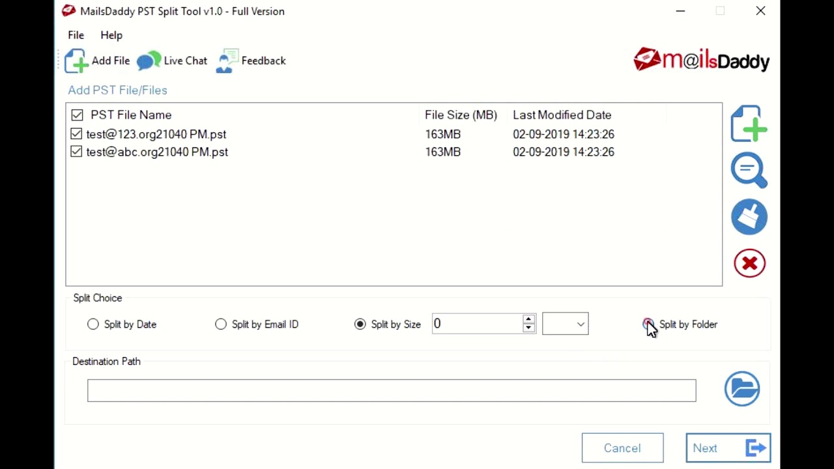Uncheck the test@abc.org21040 PM.pst checkbox

pyautogui.click(x=76, y=151)
